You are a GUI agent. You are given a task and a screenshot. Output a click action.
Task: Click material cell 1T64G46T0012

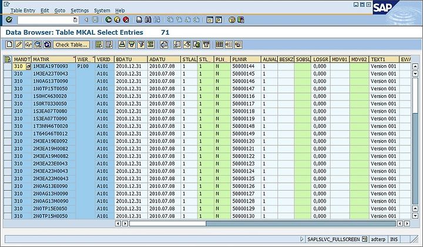pos(53,134)
